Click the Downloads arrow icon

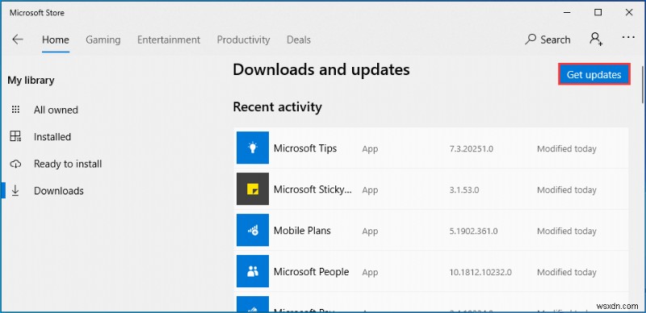(15, 190)
